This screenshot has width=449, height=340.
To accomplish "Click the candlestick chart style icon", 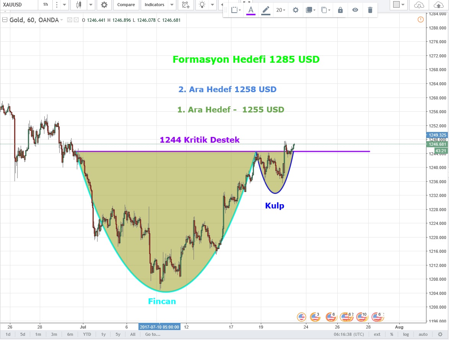I will (x=79, y=5).
